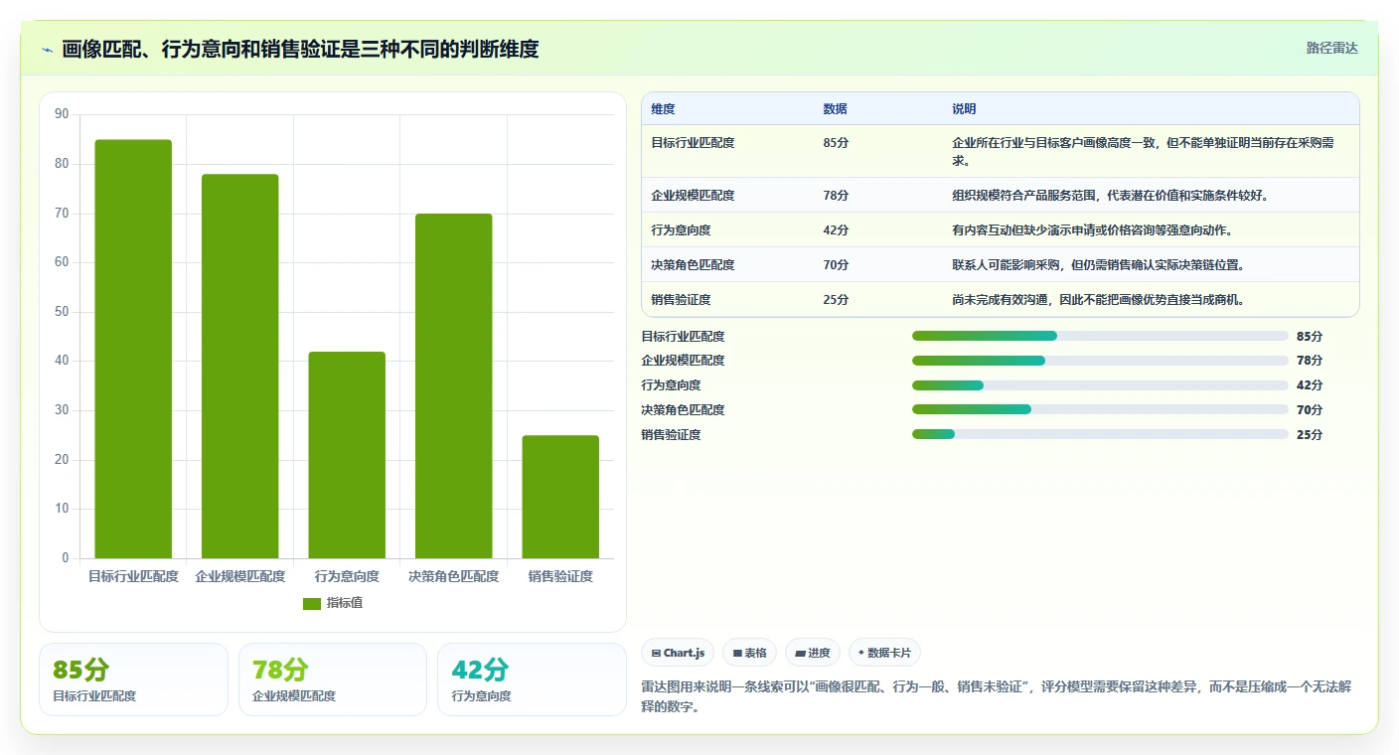Screen dimensions: 1399x755
Task: Click the 78分 progress bar for 企业规模匹配度
Action: [x=1100, y=361]
